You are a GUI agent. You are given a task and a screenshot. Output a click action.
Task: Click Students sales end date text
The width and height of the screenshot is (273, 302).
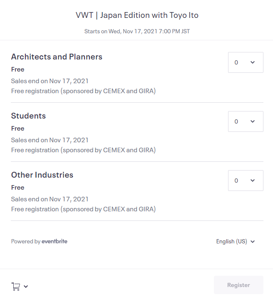click(x=50, y=140)
